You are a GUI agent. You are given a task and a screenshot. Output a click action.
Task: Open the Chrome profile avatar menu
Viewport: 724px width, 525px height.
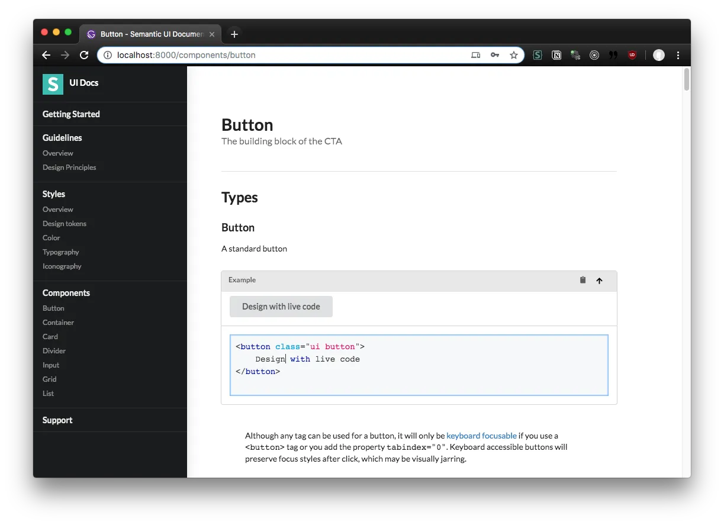(658, 55)
